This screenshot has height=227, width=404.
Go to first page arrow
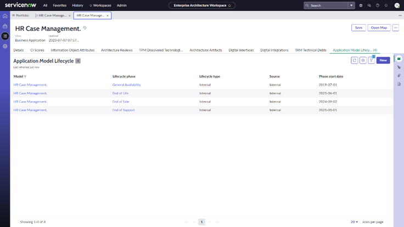coord(186,222)
